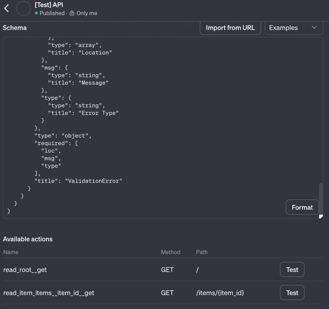Screen dimensions: 329x309
Task: Click Import from URL button
Action: pyautogui.click(x=230, y=28)
